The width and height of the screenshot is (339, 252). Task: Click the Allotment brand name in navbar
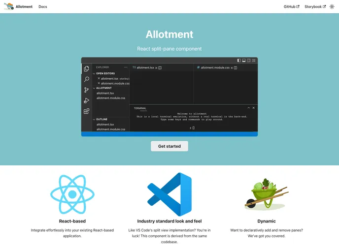(x=24, y=7)
